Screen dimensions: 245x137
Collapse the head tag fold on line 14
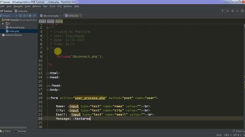[47, 77]
